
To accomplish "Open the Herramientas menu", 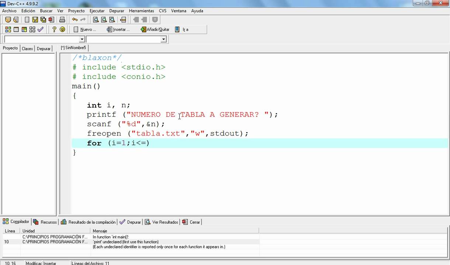I will (x=142, y=11).
